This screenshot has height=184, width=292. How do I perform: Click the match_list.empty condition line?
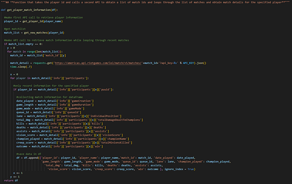(x=23, y=44)
